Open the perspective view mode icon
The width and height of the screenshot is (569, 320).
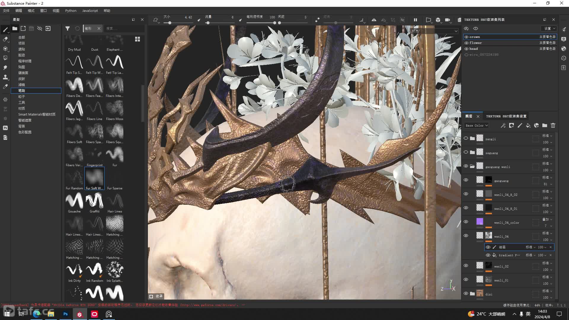tap(429, 20)
